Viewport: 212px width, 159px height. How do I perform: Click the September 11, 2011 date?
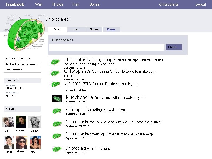(x=76, y=153)
